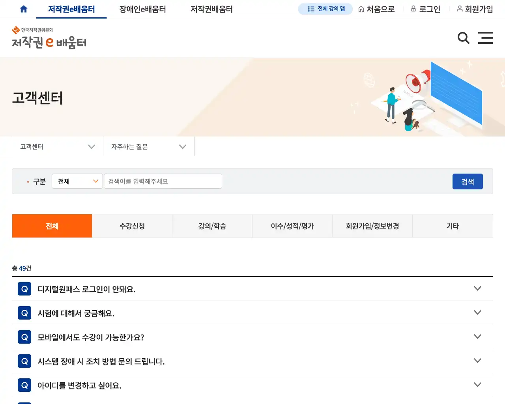Image resolution: width=505 pixels, height=404 pixels.
Task: Click the person icon beside 회원가입
Action: pos(460,9)
